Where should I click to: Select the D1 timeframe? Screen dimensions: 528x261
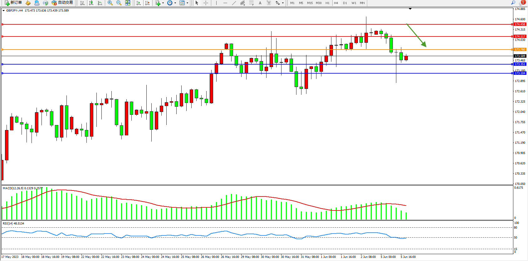345,3
